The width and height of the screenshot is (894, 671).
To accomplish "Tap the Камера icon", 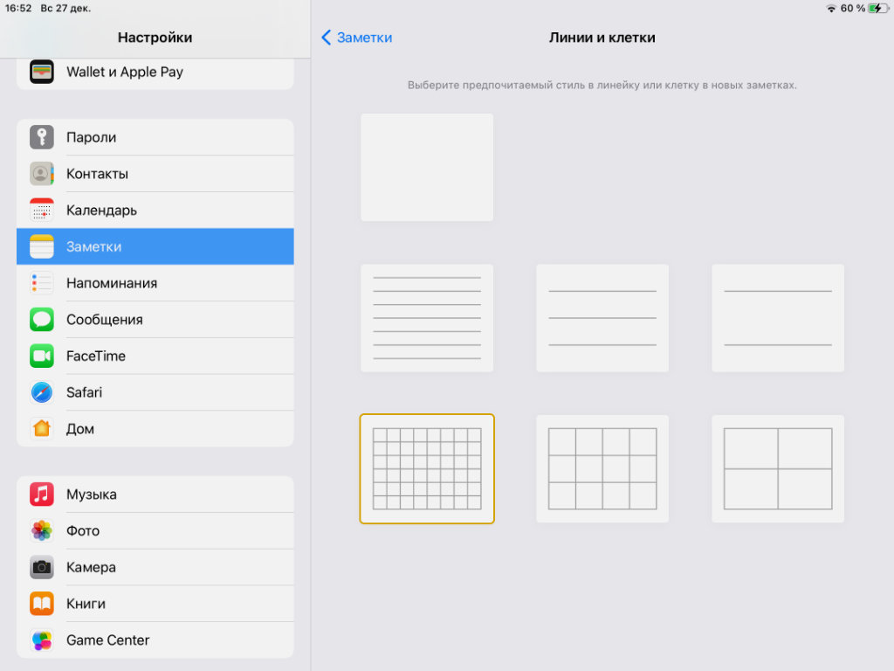I will pyautogui.click(x=42, y=567).
